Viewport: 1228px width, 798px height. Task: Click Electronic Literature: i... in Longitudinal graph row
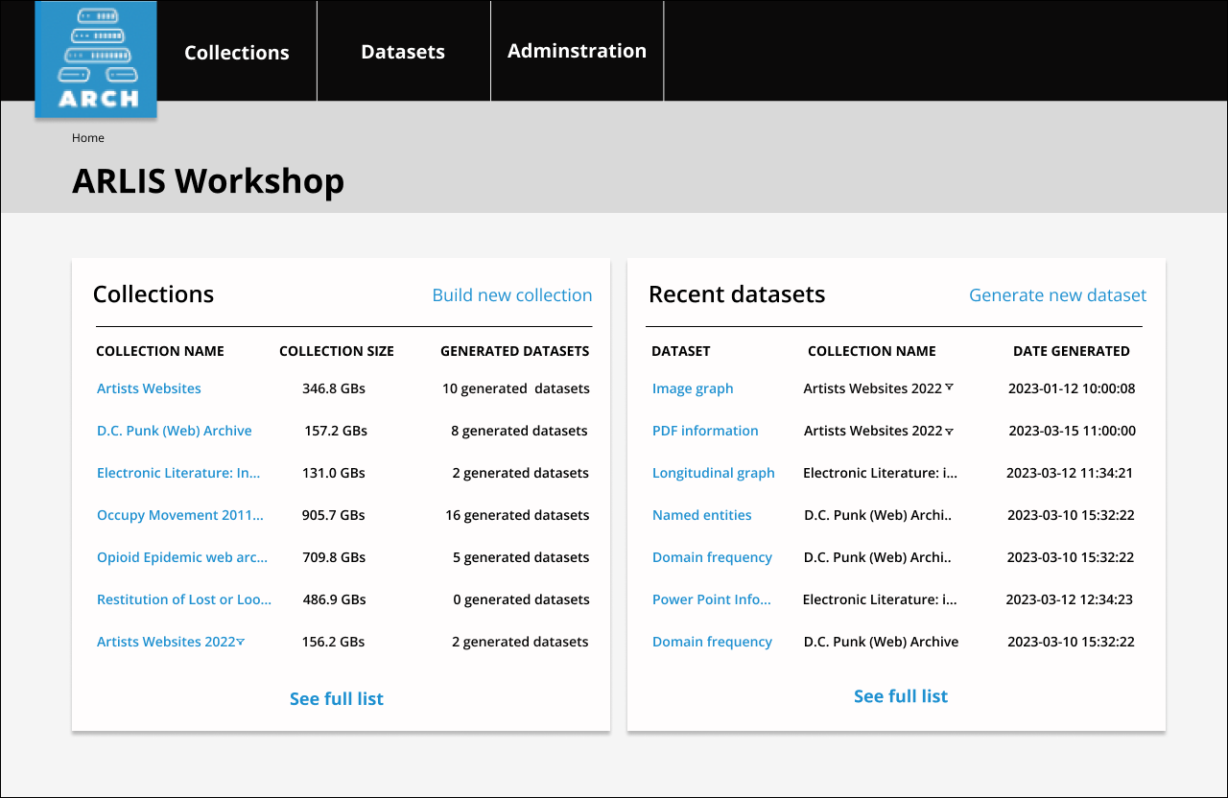(880, 473)
